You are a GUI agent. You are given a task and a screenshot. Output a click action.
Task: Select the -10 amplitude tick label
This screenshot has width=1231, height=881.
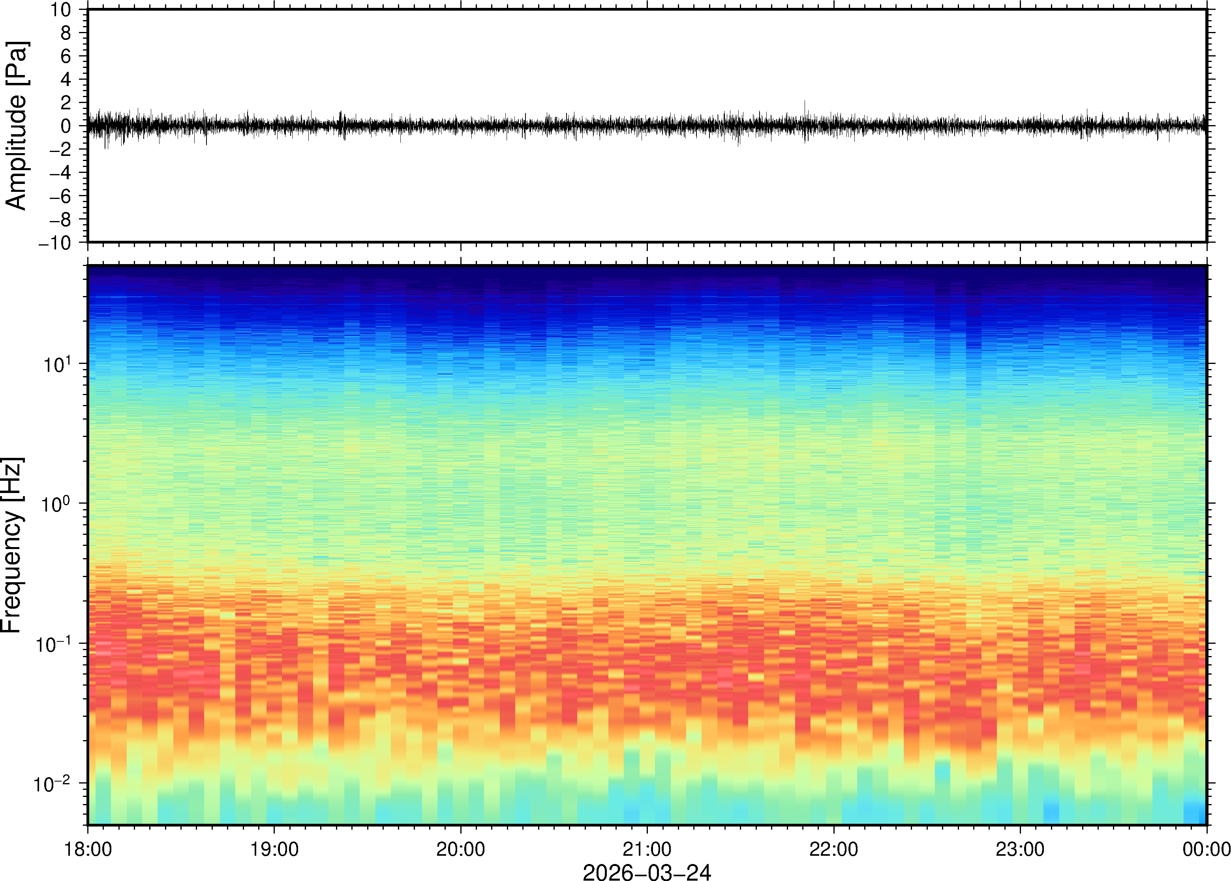(55, 243)
